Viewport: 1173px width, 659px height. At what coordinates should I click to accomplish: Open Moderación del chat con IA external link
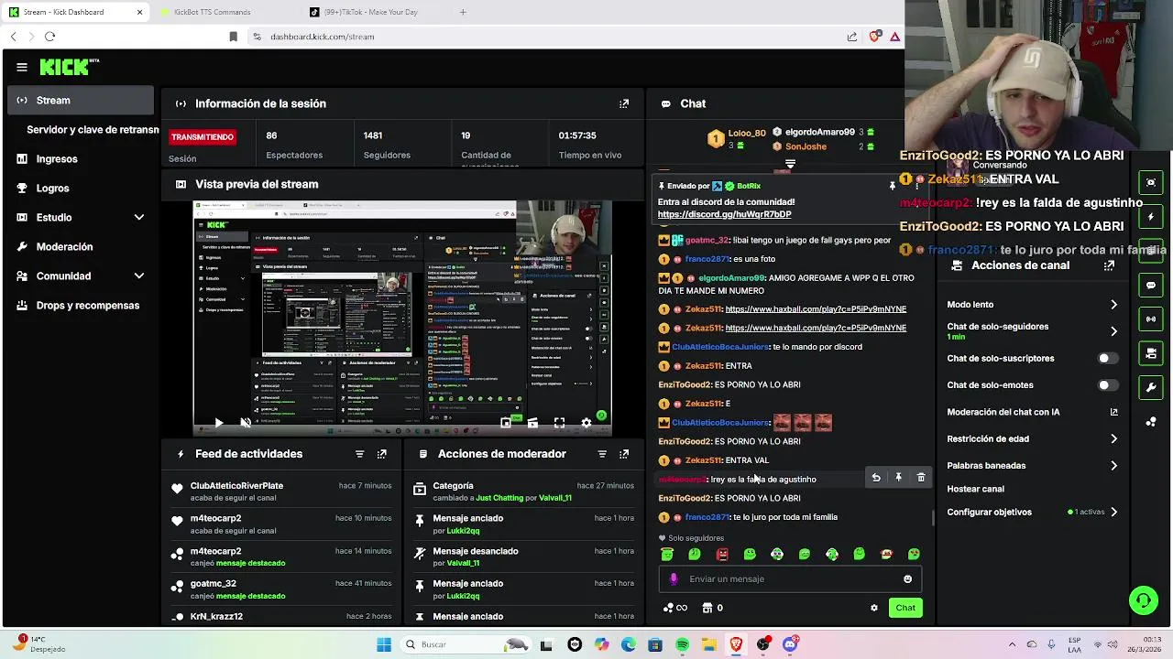[1113, 412]
